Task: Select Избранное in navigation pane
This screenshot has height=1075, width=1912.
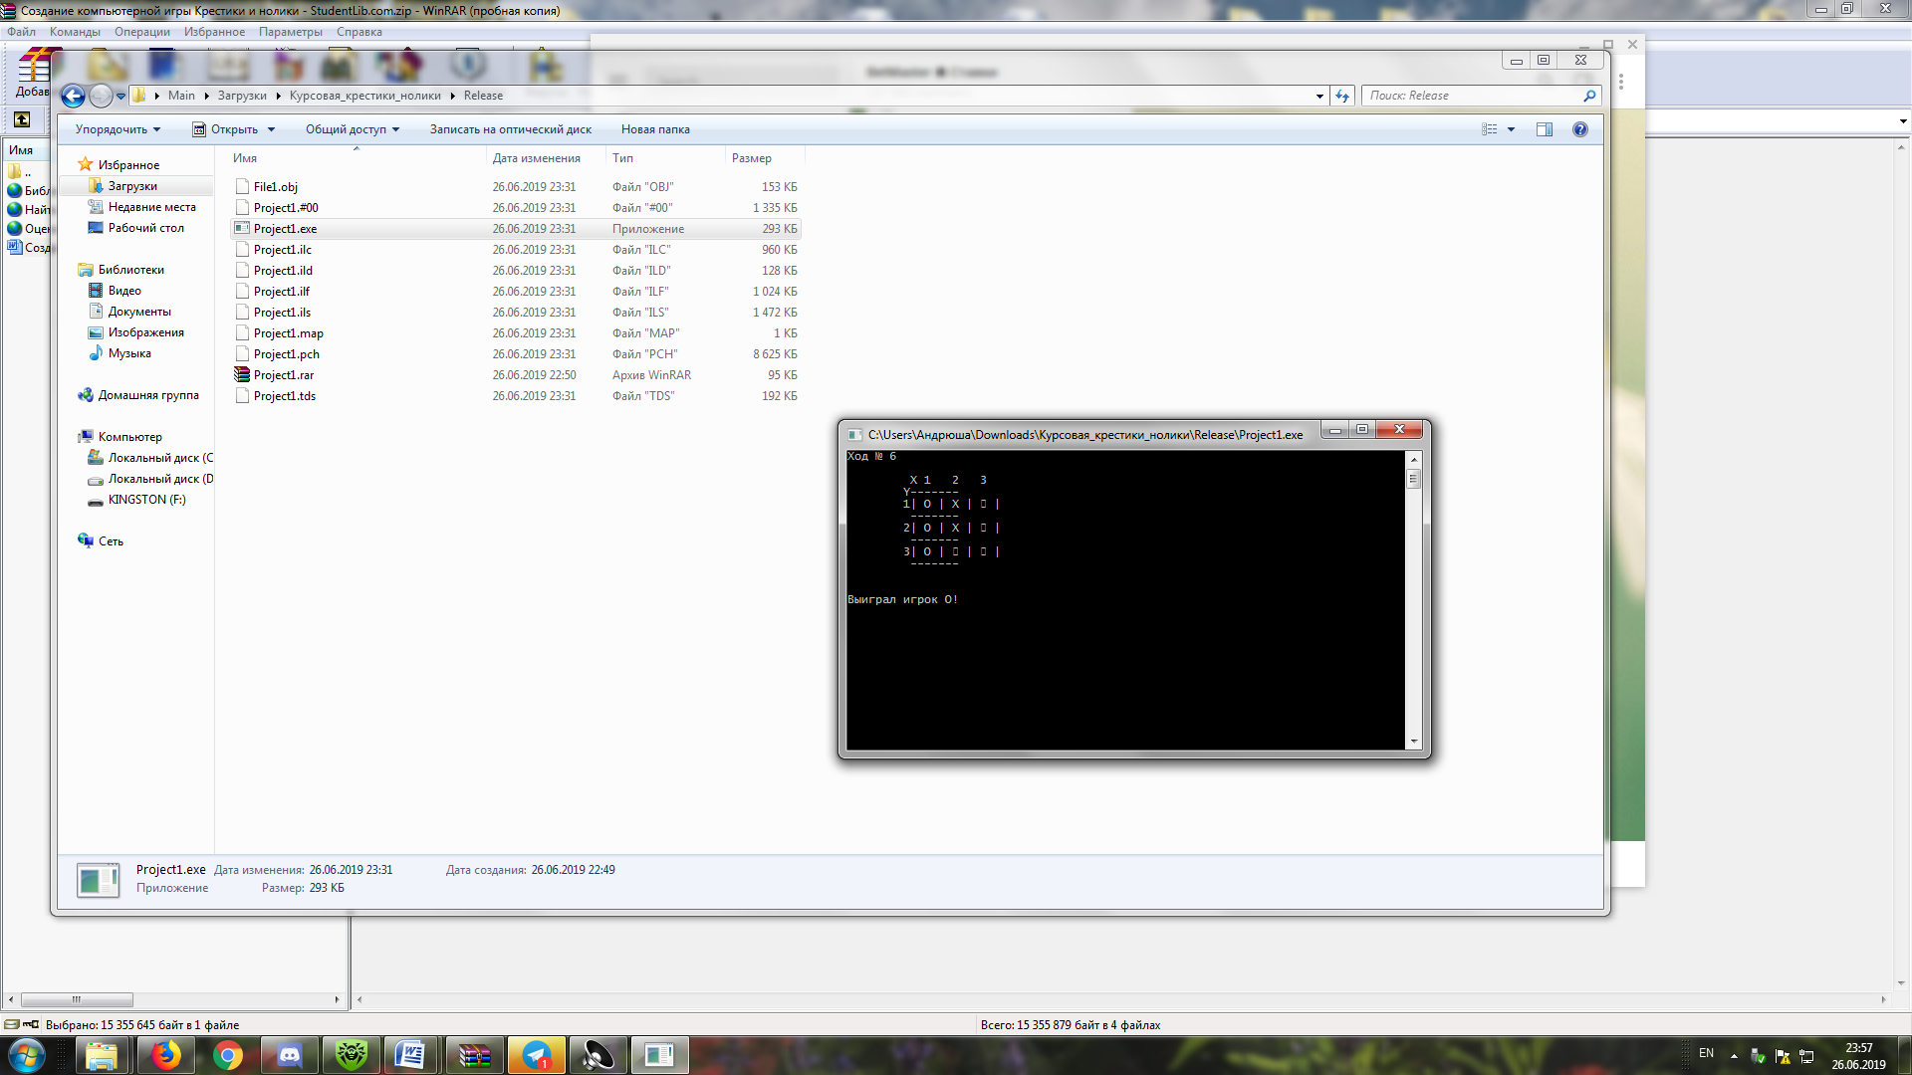Action: click(128, 165)
